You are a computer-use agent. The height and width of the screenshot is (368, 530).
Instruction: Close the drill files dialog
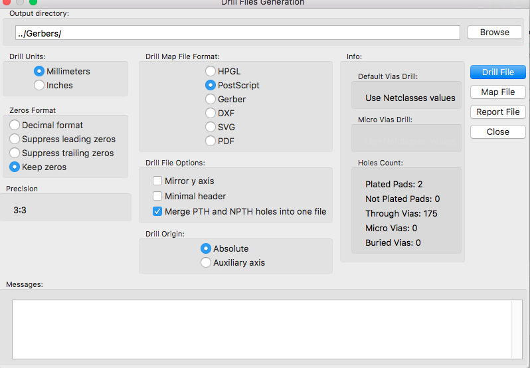(498, 132)
